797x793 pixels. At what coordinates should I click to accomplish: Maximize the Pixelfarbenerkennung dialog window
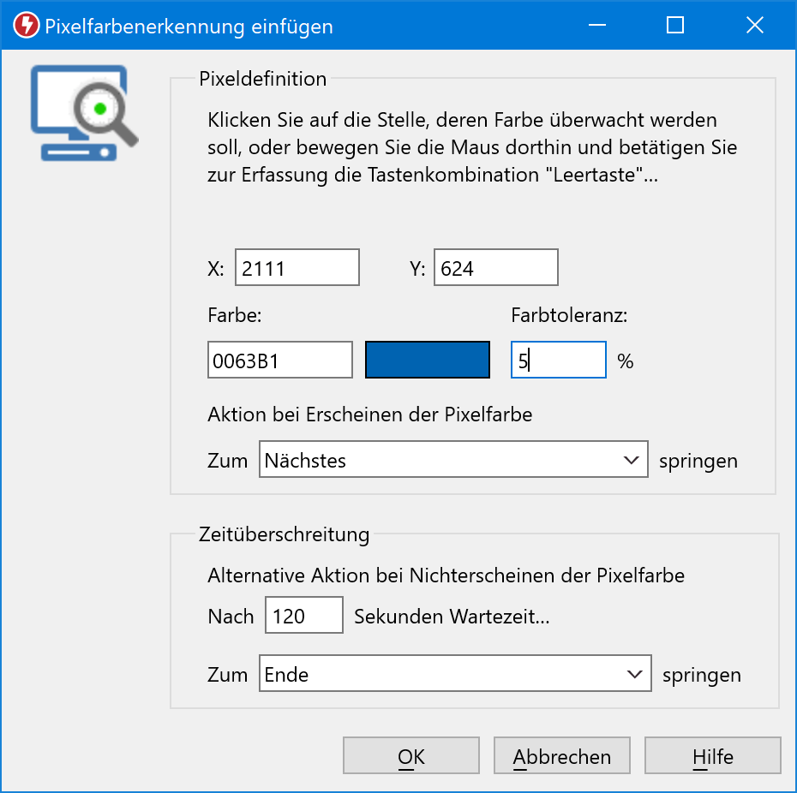675,26
